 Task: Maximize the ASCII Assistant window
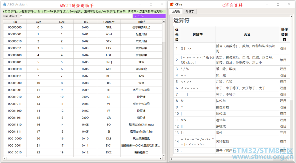click(151, 4)
